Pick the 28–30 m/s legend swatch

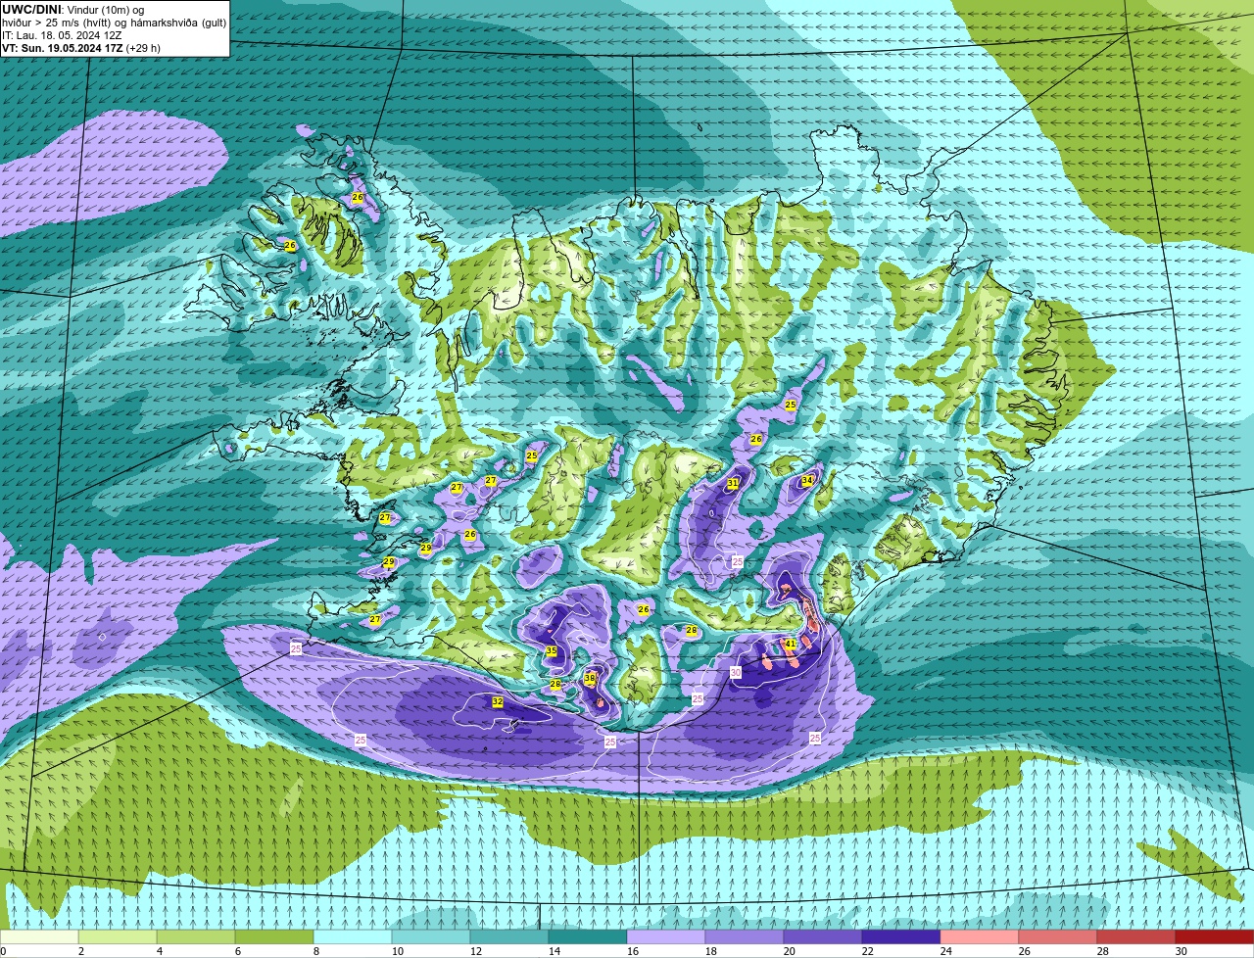pos(1136,937)
